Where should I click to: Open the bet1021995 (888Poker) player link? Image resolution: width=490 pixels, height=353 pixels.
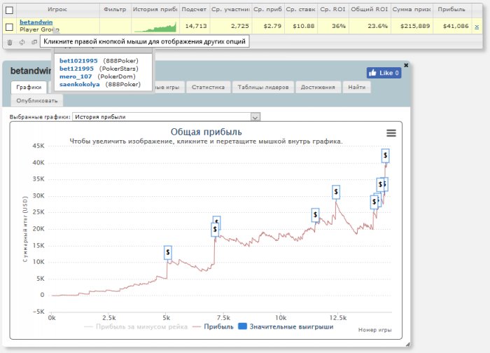pos(78,61)
